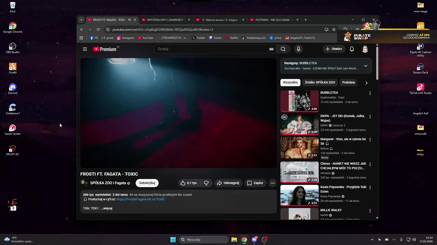Image resolution: width=437 pixels, height=245 pixels.
Task: Open the Instagram bookmark
Action: 125,38
